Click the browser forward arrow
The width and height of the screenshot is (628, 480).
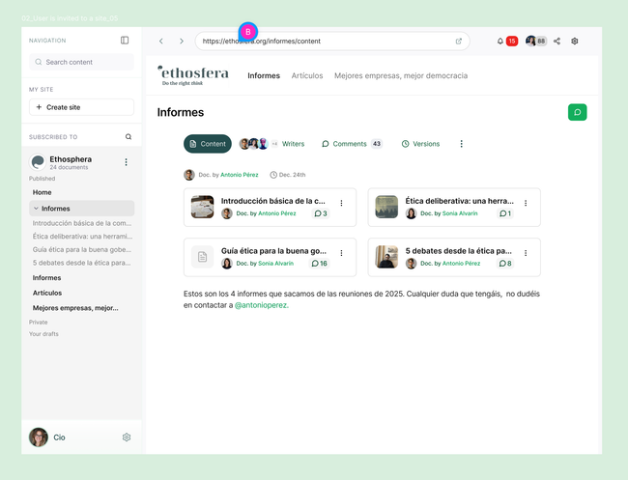pyautogui.click(x=181, y=42)
